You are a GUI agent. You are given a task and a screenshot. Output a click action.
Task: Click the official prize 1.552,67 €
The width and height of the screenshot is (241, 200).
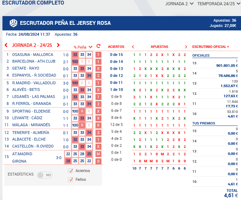229,86
